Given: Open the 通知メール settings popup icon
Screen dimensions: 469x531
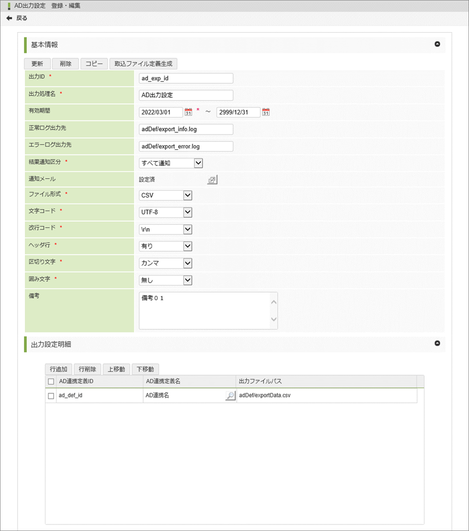Looking at the screenshot, I should [x=212, y=180].
